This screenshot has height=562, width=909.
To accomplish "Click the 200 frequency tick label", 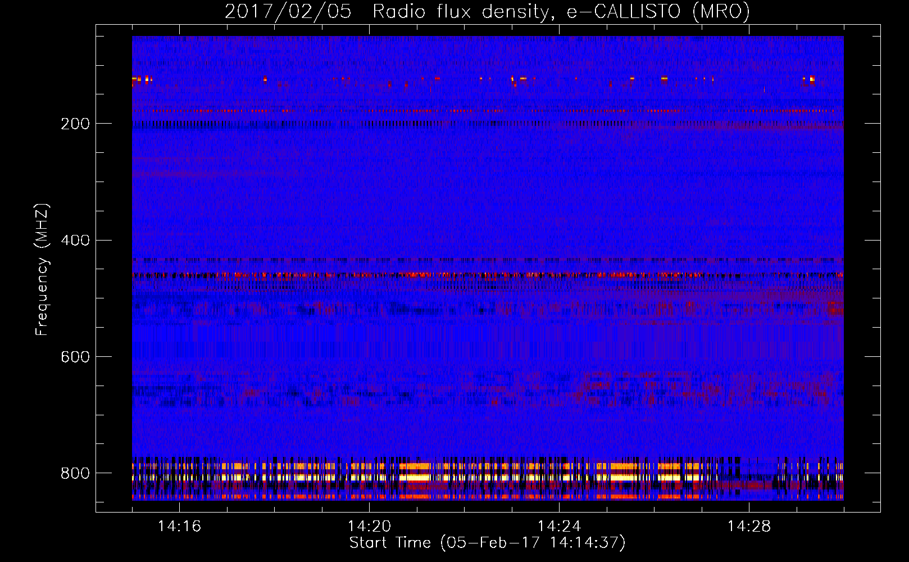I will coord(75,124).
